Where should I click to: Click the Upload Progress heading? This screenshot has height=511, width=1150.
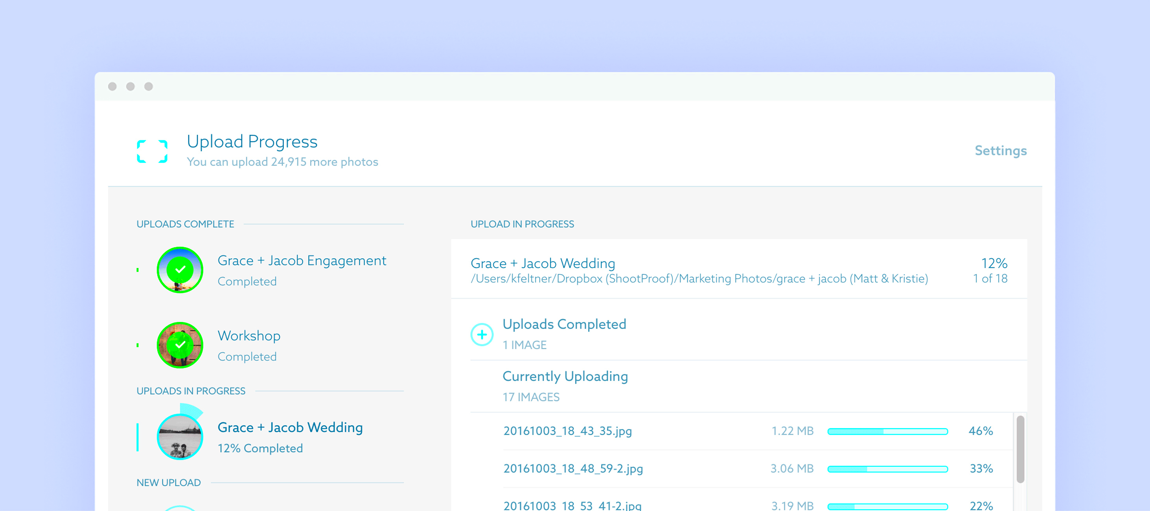[252, 142]
